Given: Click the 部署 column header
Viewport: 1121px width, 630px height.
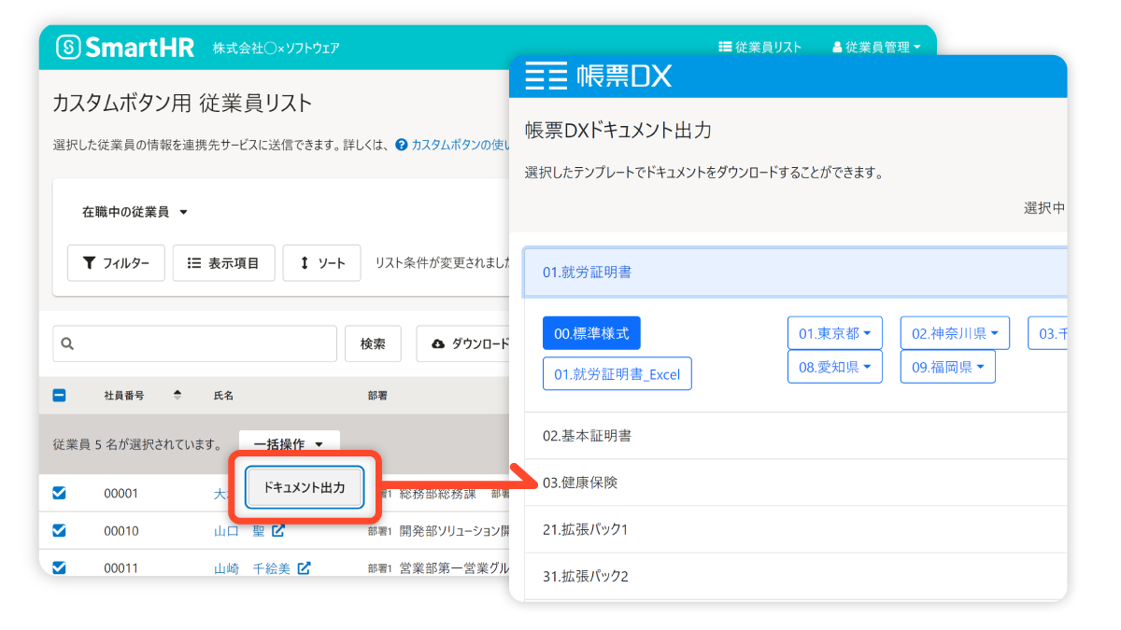Looking at the screenshot, I should [378, 396].
